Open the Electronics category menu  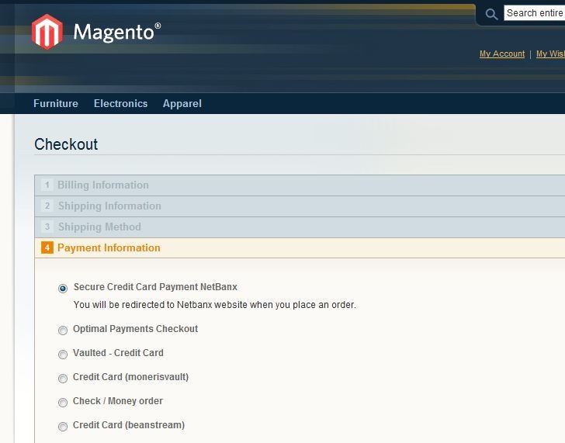pos(121,104)
